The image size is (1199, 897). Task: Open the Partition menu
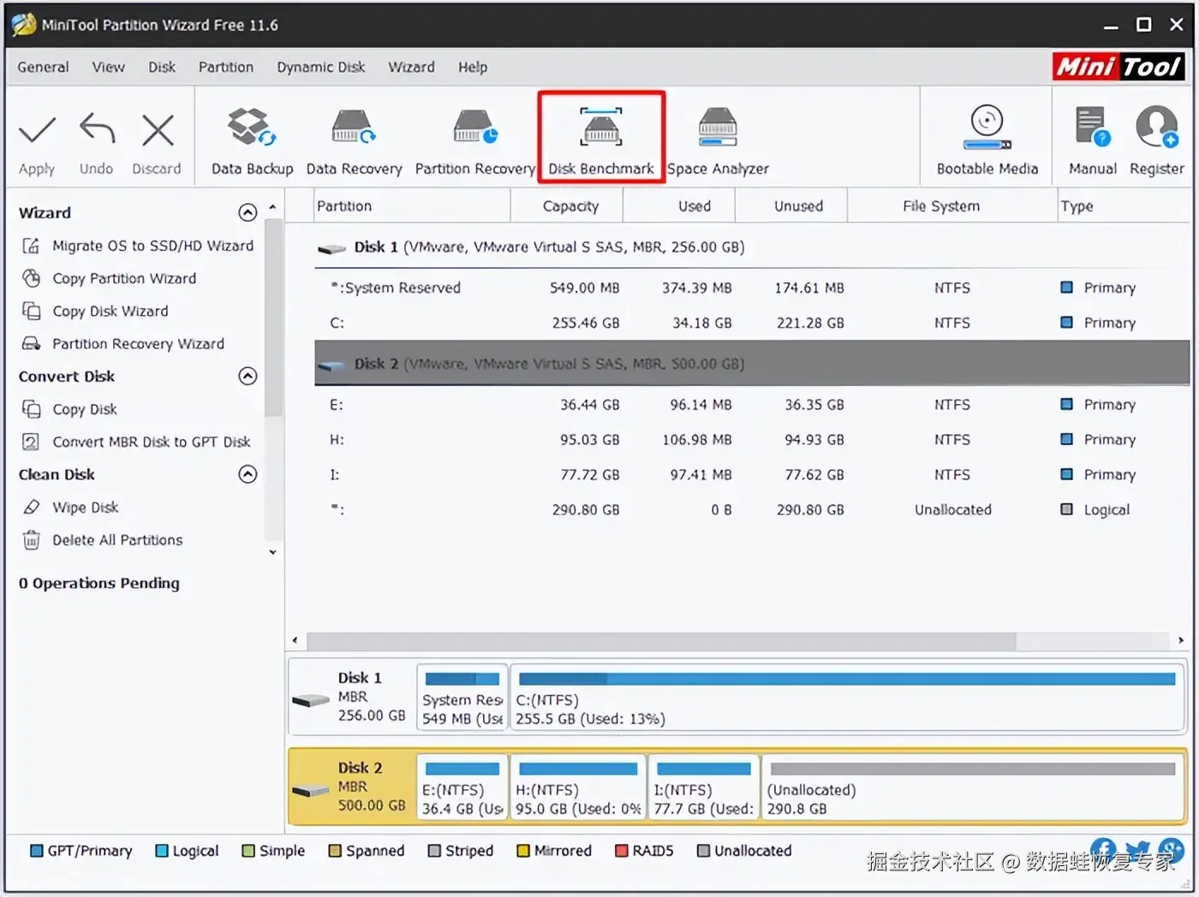tap(226, 67)
